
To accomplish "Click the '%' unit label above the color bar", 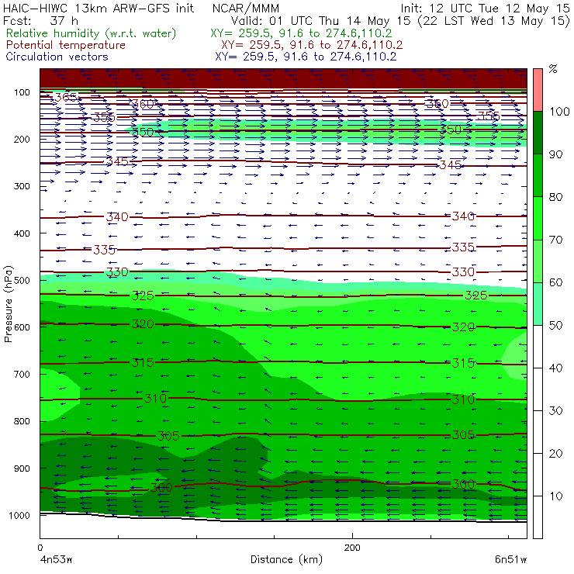I will pos(553,69).
